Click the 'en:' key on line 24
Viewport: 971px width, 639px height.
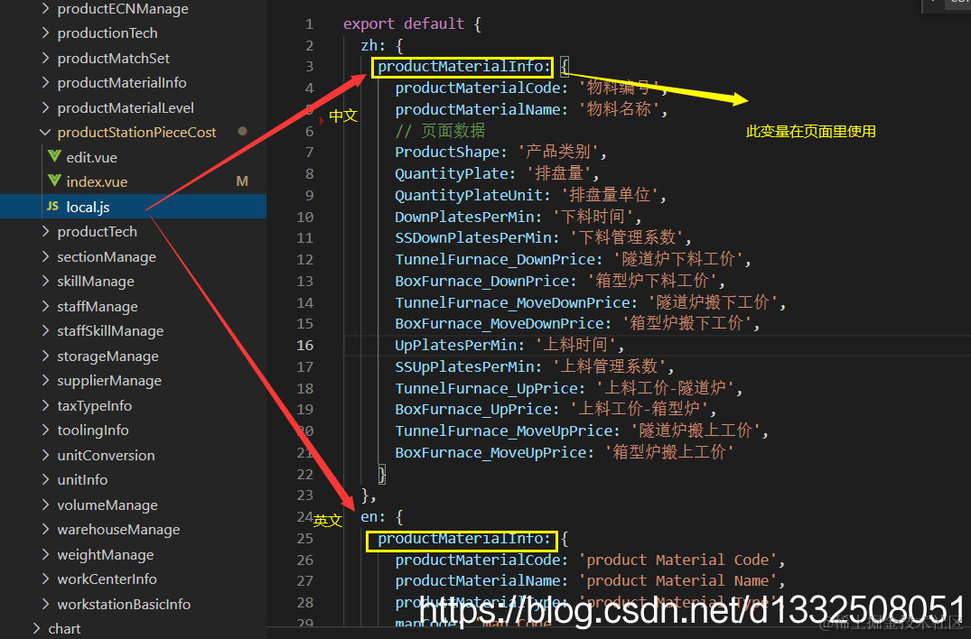[373, 516]
